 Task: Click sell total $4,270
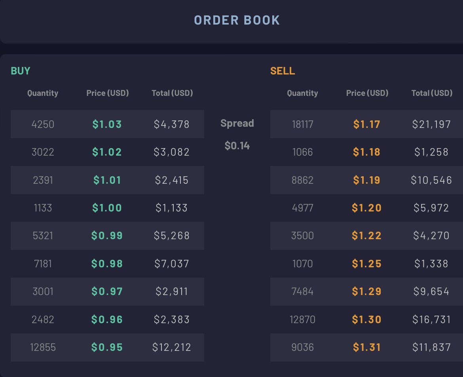point(431,236)
